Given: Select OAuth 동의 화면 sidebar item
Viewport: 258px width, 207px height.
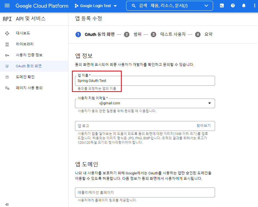Looking at the screenshot, I should [x=34, y=66].
